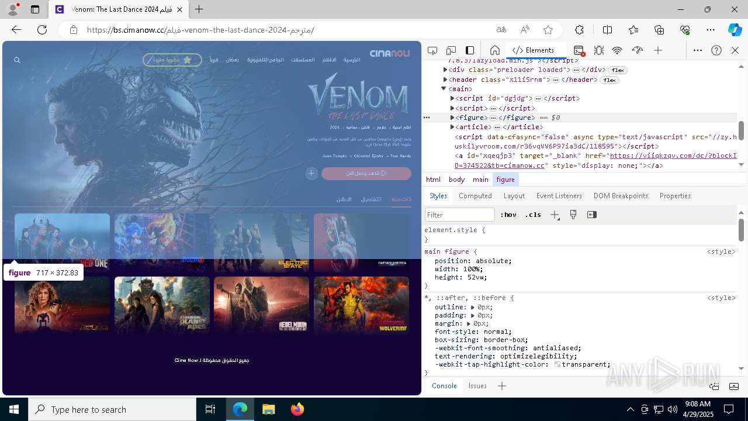Expand the margin shorthand property
748x421 pixels.
pyautogui.click(x=469, y=323)
